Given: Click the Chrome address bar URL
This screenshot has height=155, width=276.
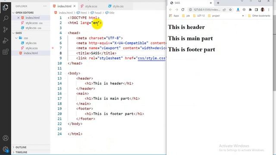Looking at the screenshot, I should click(x=207, y=9).
